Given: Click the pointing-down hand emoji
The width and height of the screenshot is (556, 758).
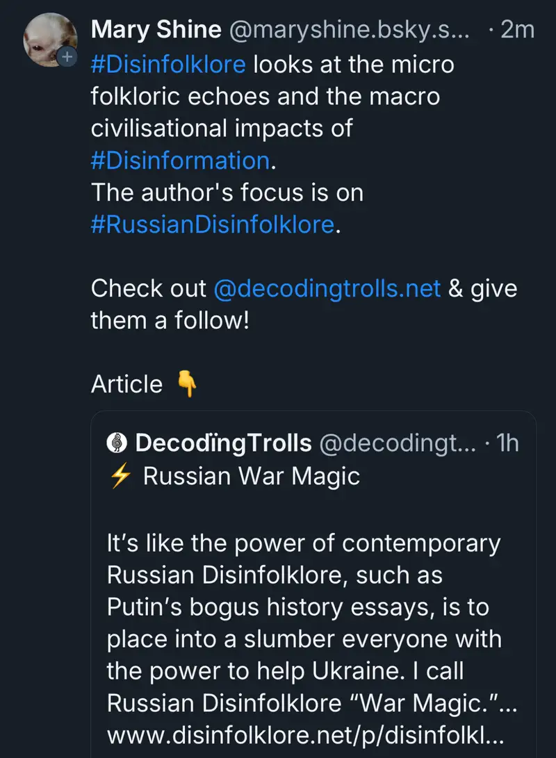Looking at the screenshot, I should pyautogui.click(x=187, y=384).
